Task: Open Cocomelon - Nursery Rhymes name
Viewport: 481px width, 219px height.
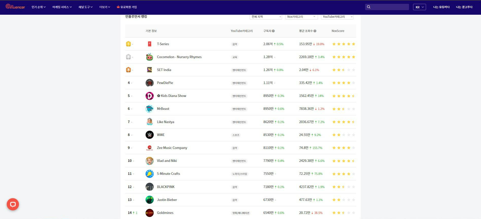Action: (179, 57)
